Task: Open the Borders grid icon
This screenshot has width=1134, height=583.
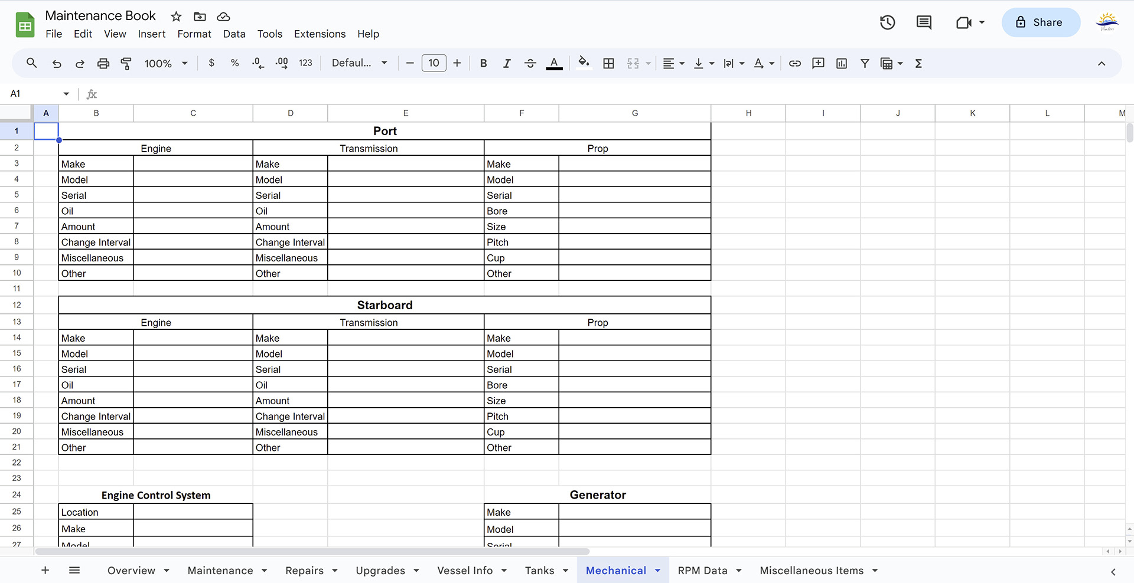Action: pyautogui.click(x=609, y=63)
